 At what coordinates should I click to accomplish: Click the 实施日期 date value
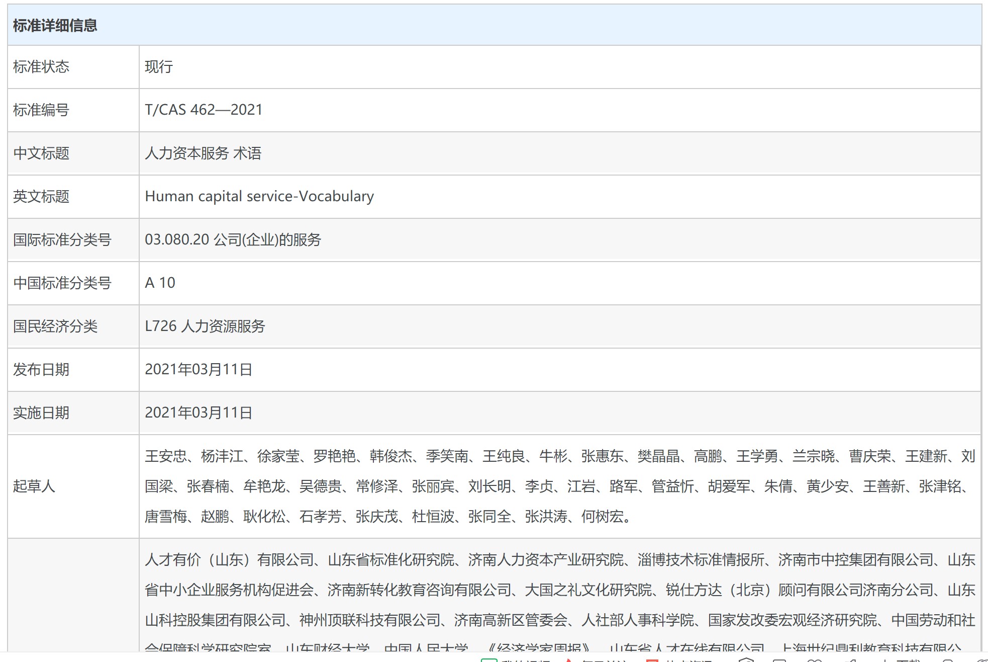pos(199,412)
